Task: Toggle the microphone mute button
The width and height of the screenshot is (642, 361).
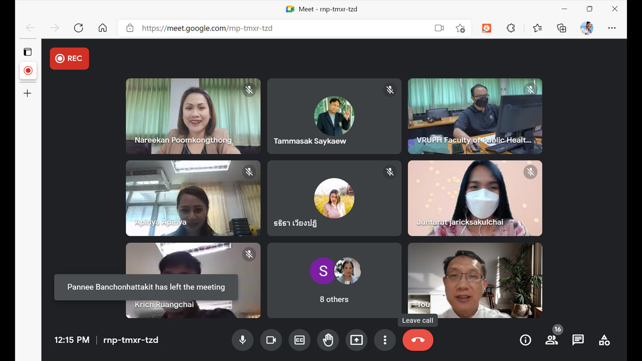Action: point(242,340)
